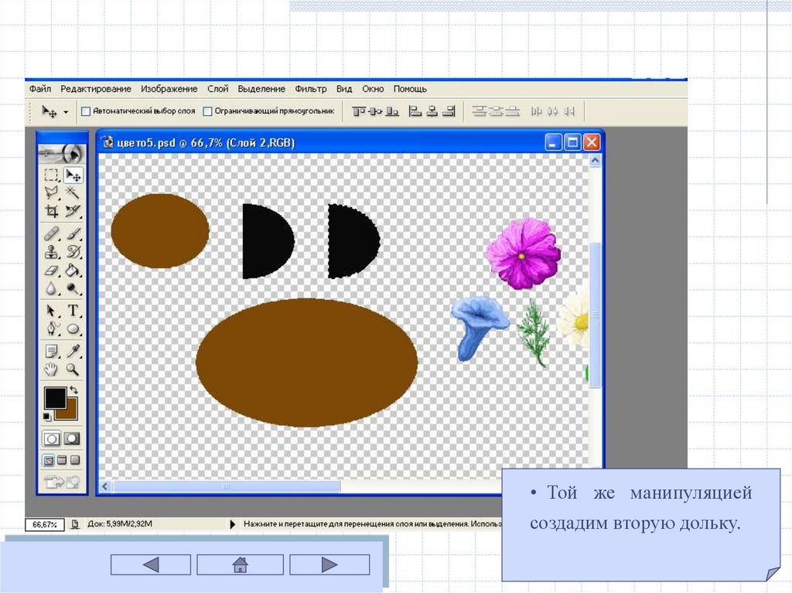Switch to Quick Mask mode
Screen dimensions: 792x593
72,438
